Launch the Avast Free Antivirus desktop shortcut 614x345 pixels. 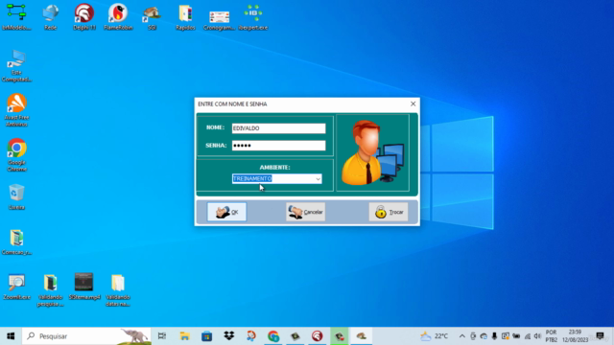point(16,110)
